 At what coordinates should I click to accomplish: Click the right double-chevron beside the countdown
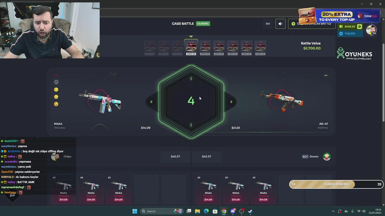point(231,102)
